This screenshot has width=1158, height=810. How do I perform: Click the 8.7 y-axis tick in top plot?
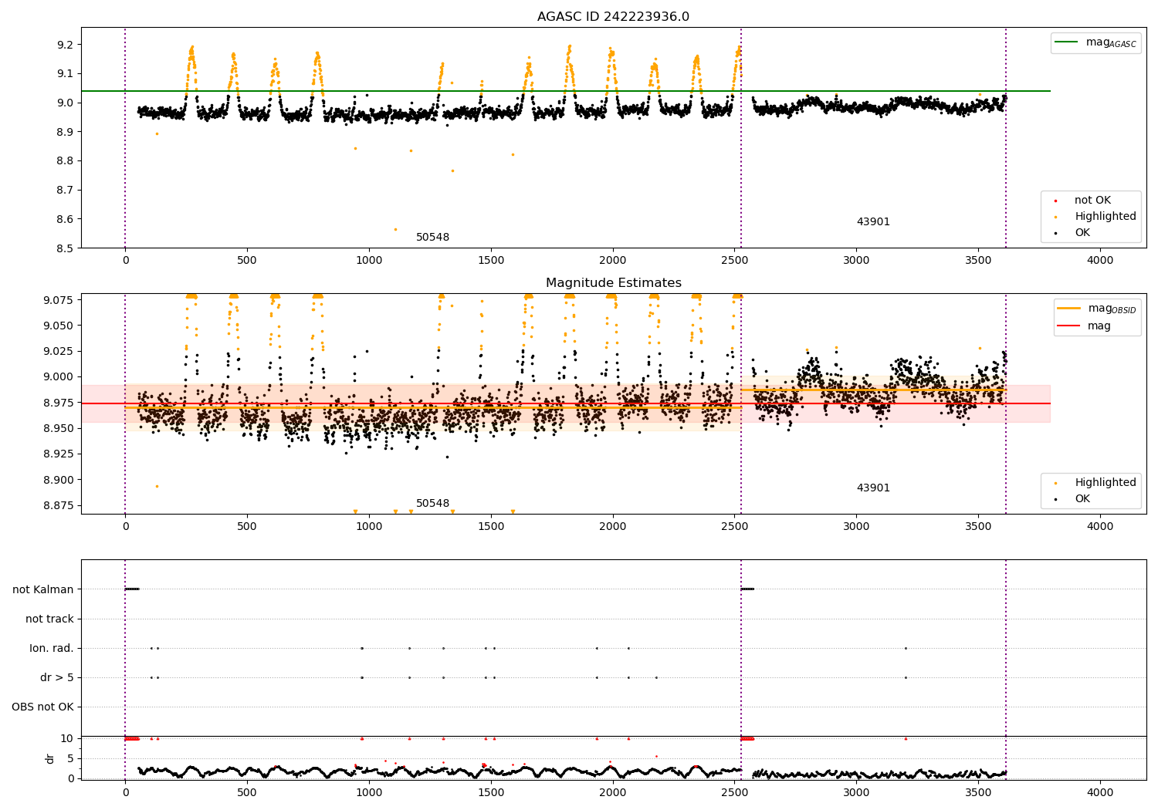click(x=66, y=191)
